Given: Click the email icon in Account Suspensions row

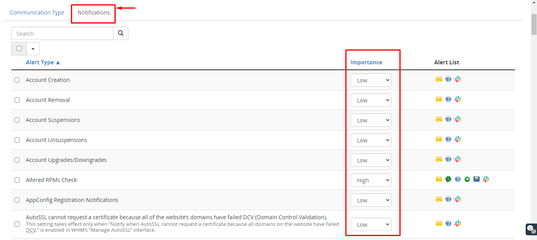Looking at the screenshot, I should [x=439, y=119].
